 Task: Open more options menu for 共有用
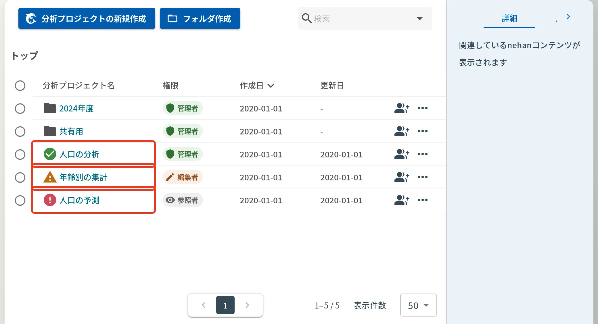click(x=423, y=131)
